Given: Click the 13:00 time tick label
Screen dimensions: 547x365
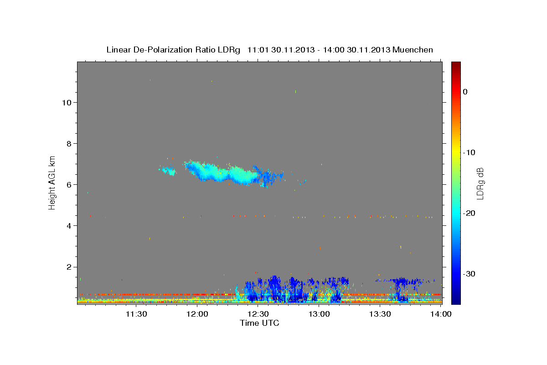Looking at the screenshot, I should 319,314.
